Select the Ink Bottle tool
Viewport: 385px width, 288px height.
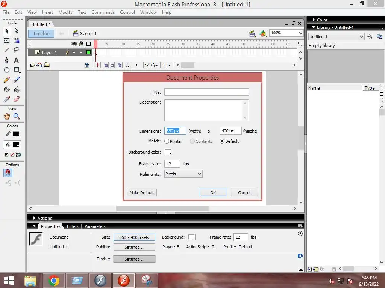point(7,89)
